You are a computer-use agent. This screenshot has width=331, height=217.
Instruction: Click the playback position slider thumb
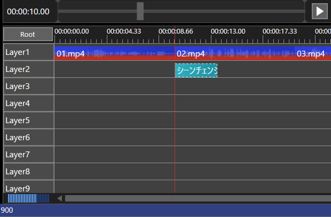coord(140,11)
